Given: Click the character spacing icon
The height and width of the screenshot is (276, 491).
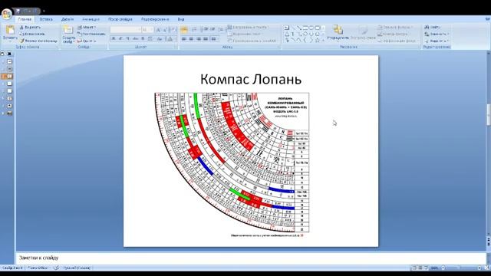Looking at the screenshot, I should point(150,39).
